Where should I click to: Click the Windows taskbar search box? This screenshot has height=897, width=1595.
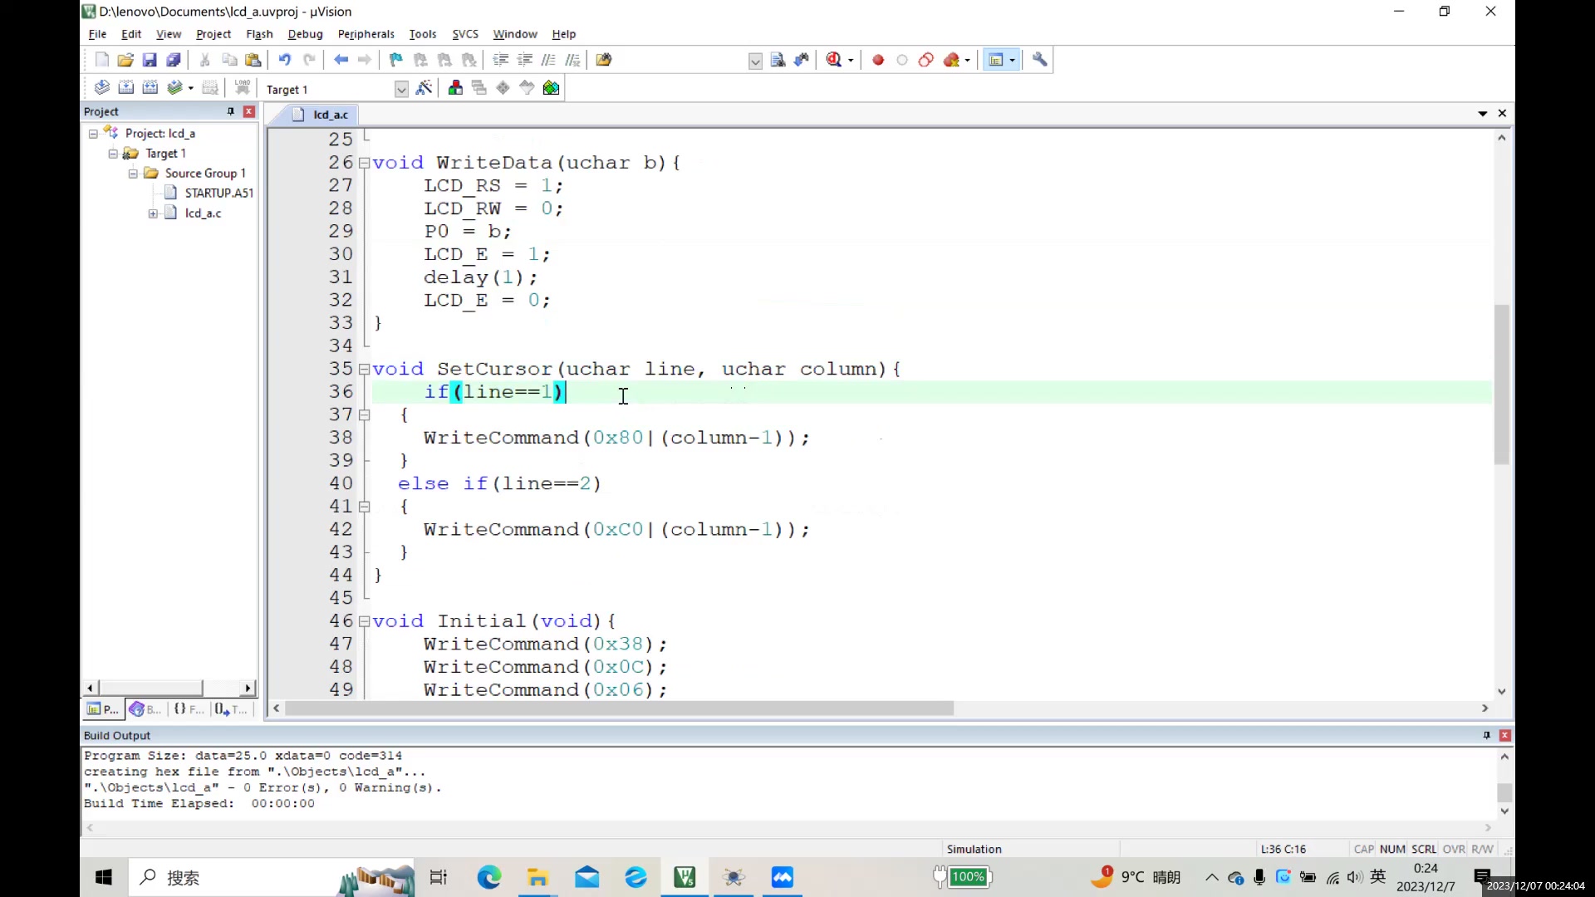[x=272, y=877]
